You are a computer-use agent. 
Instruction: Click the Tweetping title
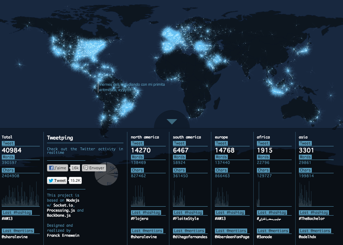[60, 138]
